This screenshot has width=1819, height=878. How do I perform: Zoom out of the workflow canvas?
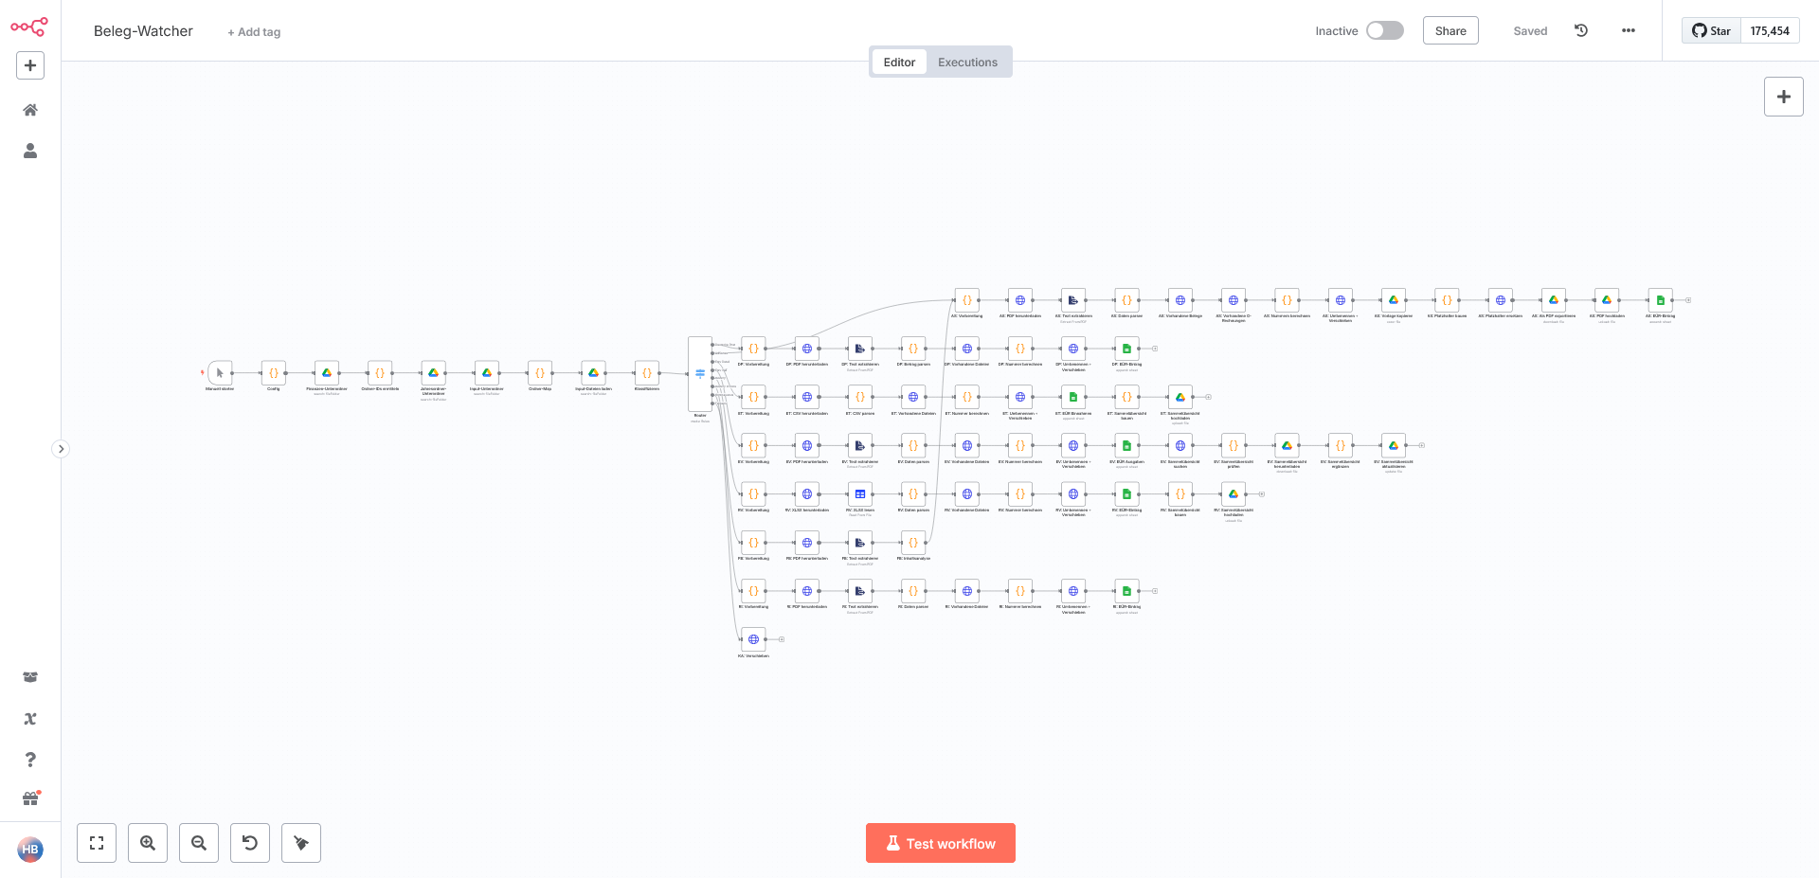[x=199, y=843]
